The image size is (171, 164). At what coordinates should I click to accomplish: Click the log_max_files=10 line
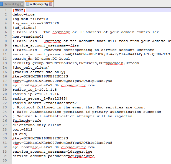(x=30, y=19)
